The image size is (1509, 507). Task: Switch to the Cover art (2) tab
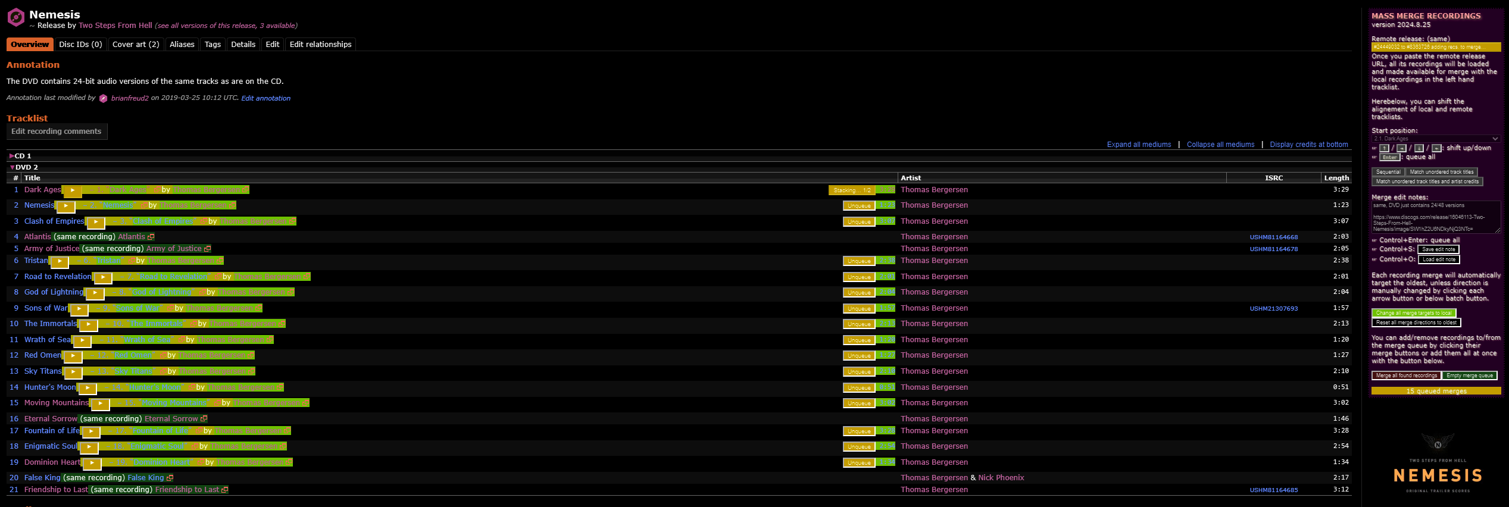coord(136,45)
